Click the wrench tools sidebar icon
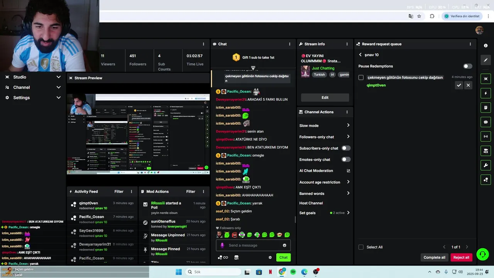 (486, 165)
